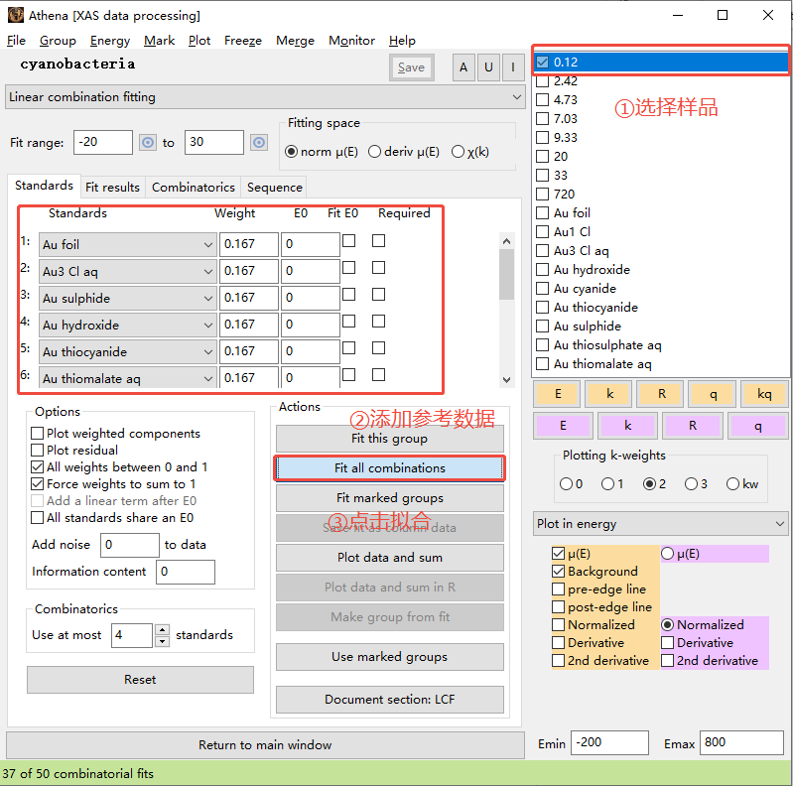Open standard 2 Au3 Cl aq dropdown
The image size is (793, 786).
(x=128, y=272)
